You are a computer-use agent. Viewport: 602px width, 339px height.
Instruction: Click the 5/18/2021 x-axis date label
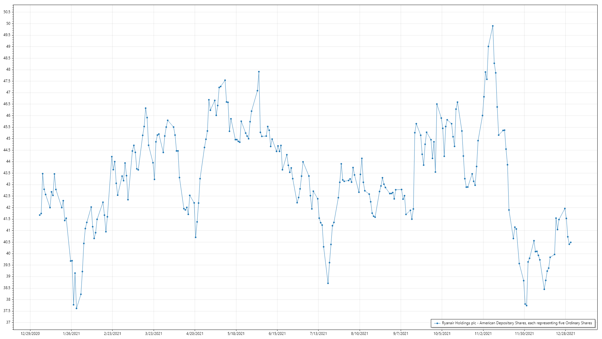236,333
